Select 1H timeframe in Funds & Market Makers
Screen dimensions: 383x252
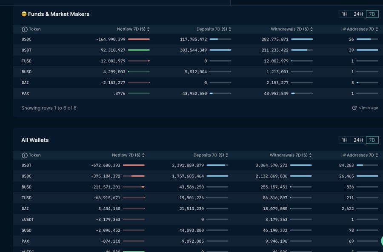coord(345,14)
